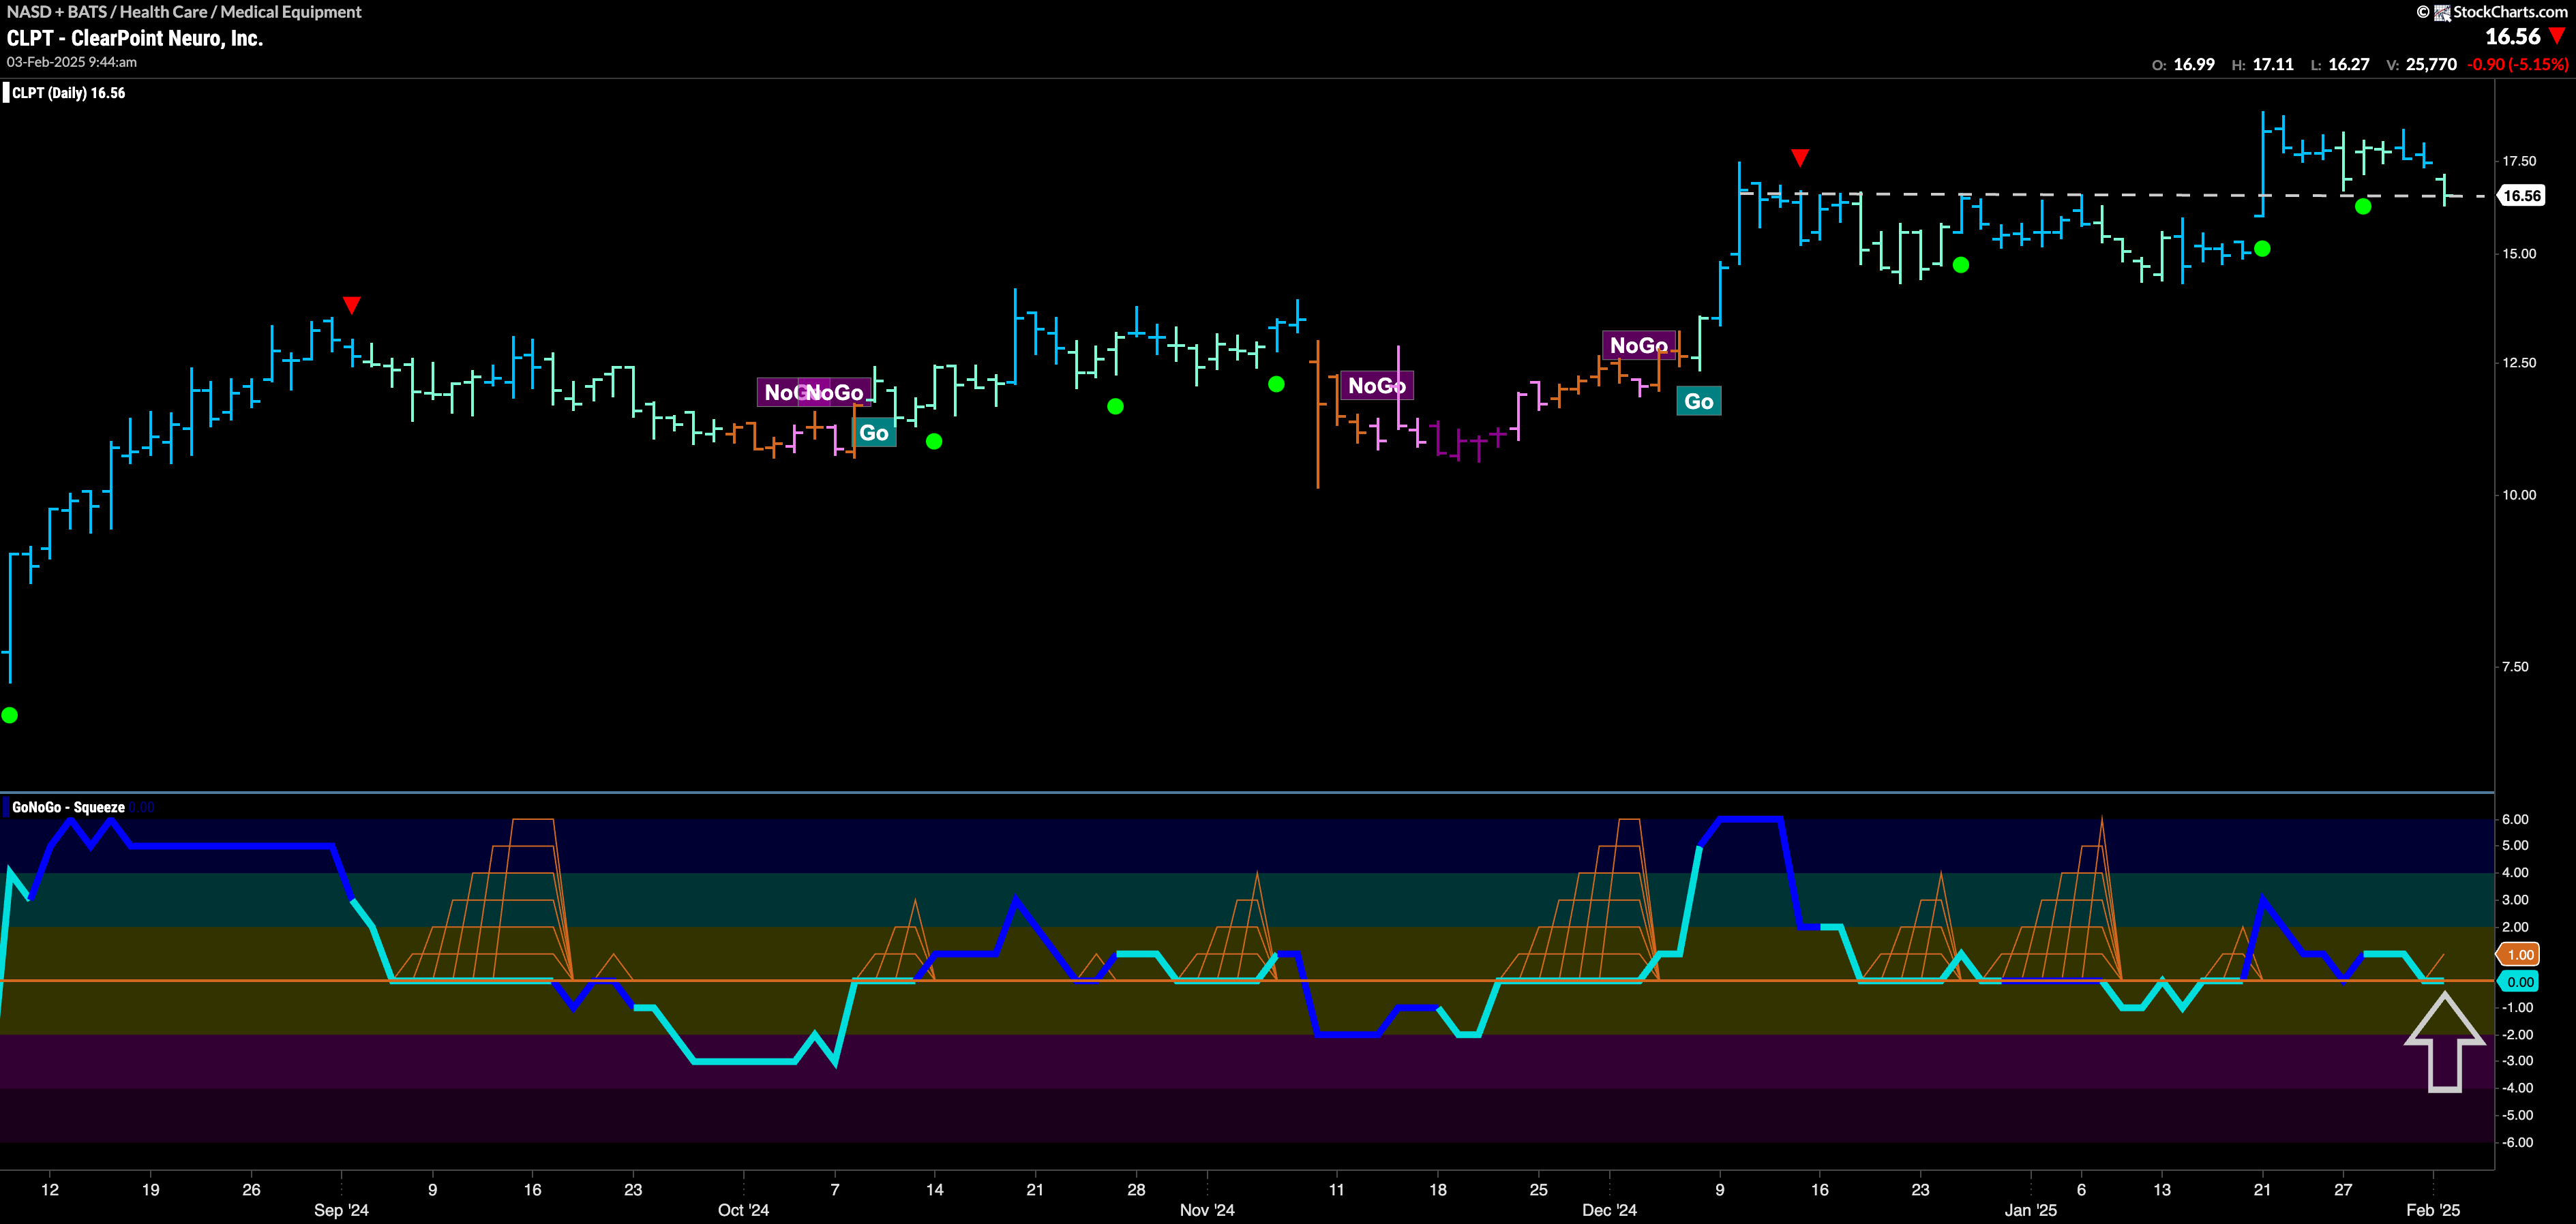
Task: Click the large 16.56 last price in header
Action: coord(2513,37)
